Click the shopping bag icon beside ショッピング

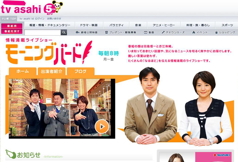pos(216,32)
